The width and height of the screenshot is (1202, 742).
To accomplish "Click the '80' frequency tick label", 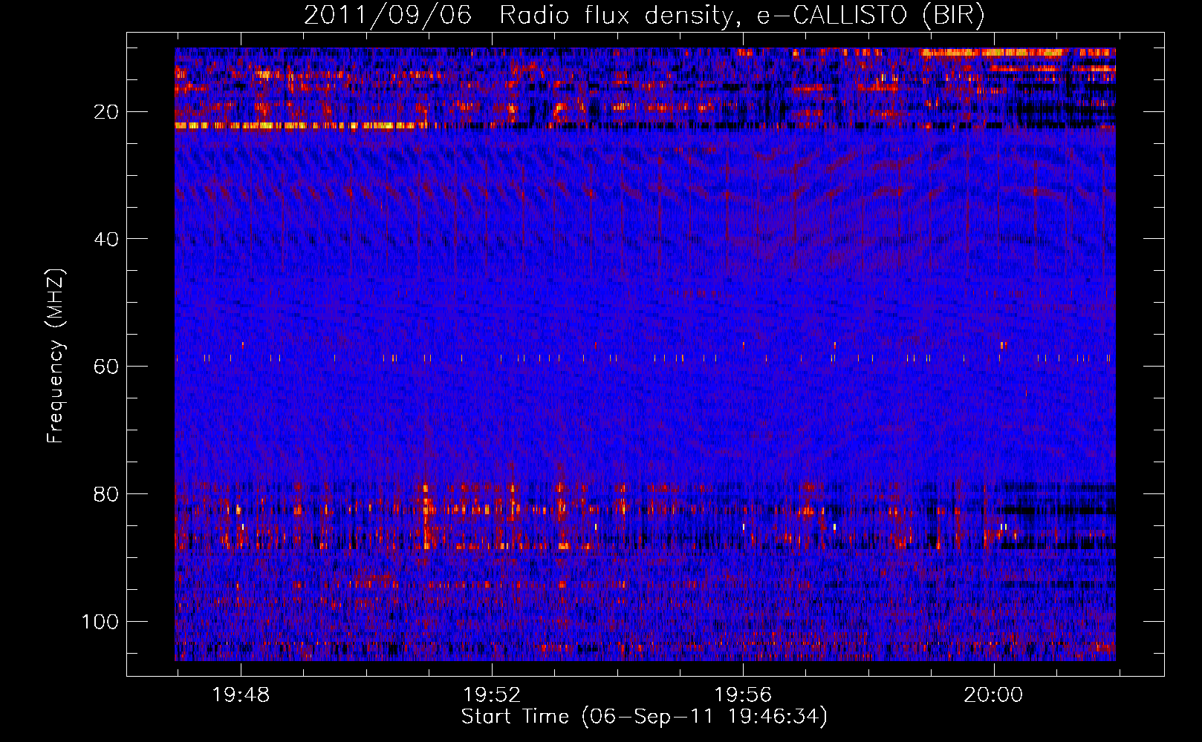I will tap(106, 495).
